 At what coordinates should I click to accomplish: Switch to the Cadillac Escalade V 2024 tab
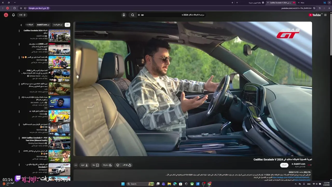281,3
